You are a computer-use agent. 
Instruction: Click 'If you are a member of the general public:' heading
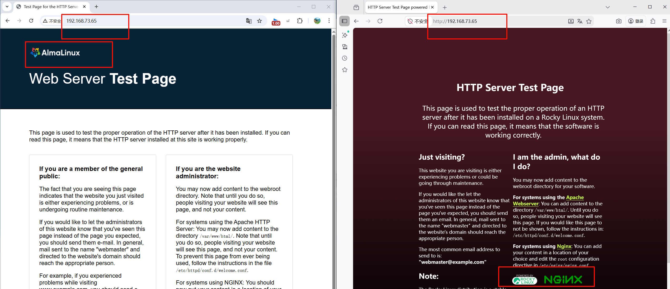[91, 173]
